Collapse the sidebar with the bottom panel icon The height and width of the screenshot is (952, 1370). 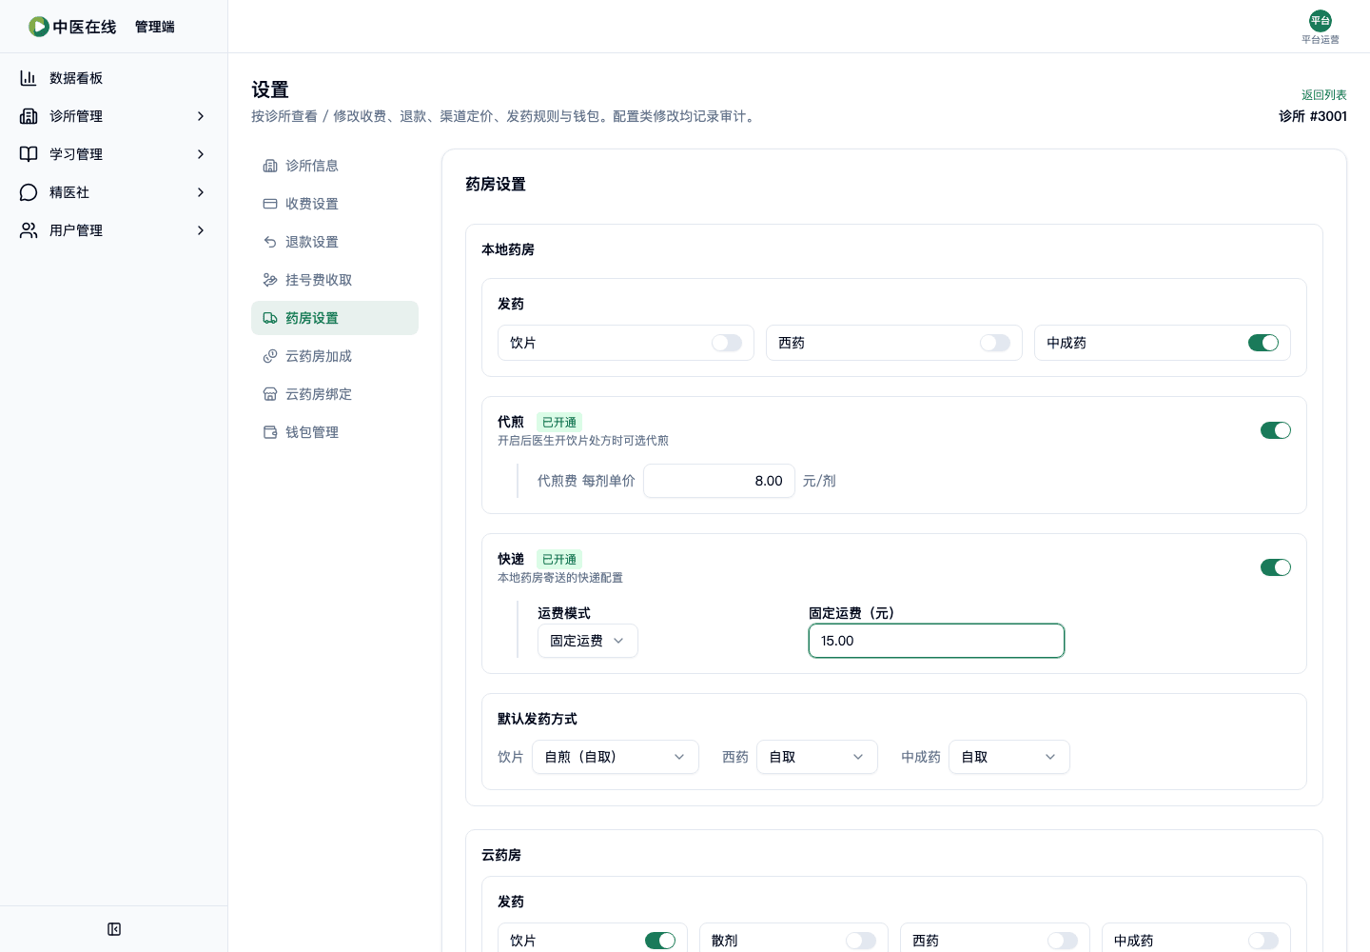(x=114, y=929)
